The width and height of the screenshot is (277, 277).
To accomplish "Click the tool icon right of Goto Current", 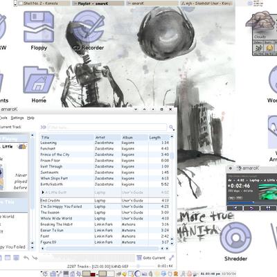I will click(x=172, y=258).
